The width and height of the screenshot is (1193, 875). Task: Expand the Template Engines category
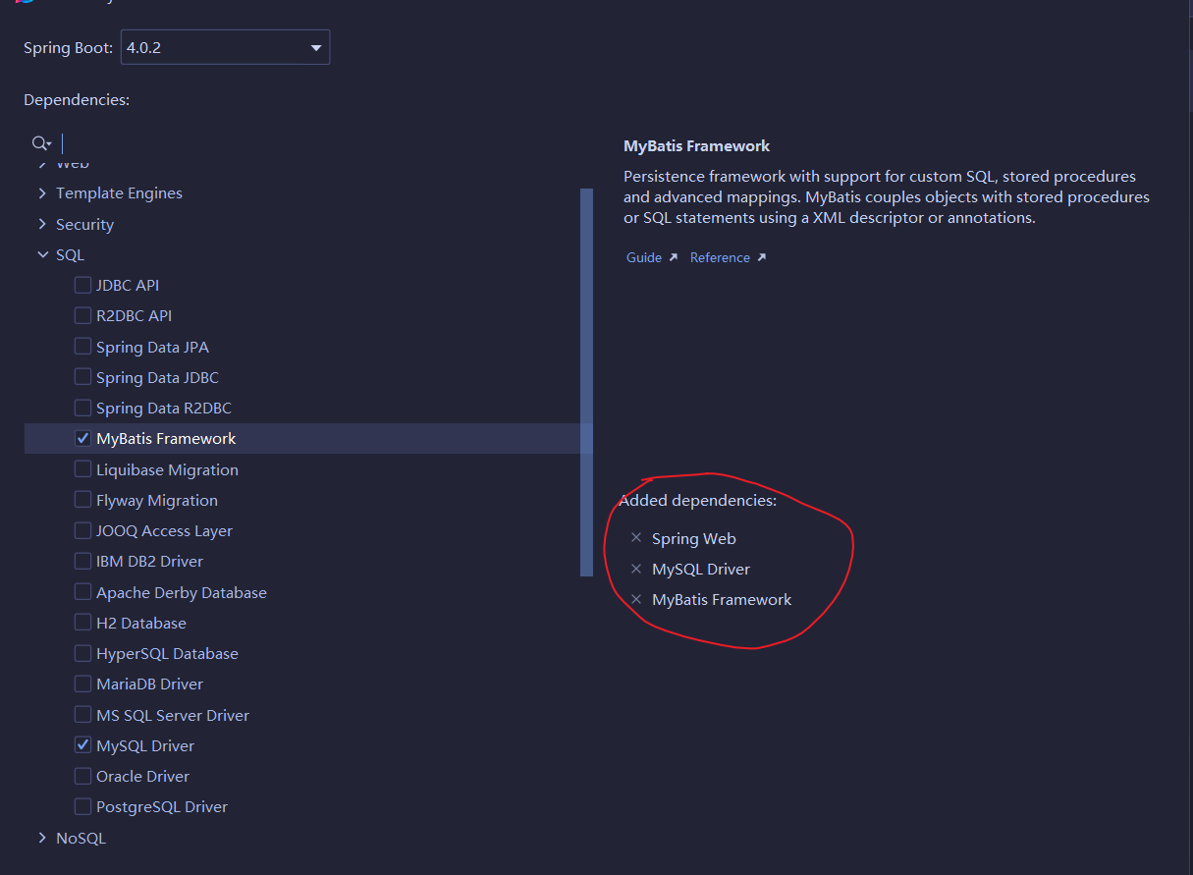tap(42, 193)
